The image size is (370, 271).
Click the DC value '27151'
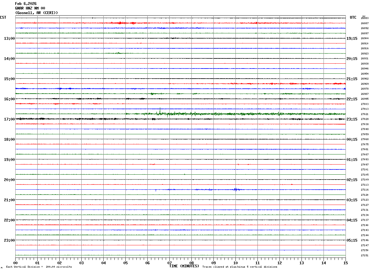[x=364, y=255]
